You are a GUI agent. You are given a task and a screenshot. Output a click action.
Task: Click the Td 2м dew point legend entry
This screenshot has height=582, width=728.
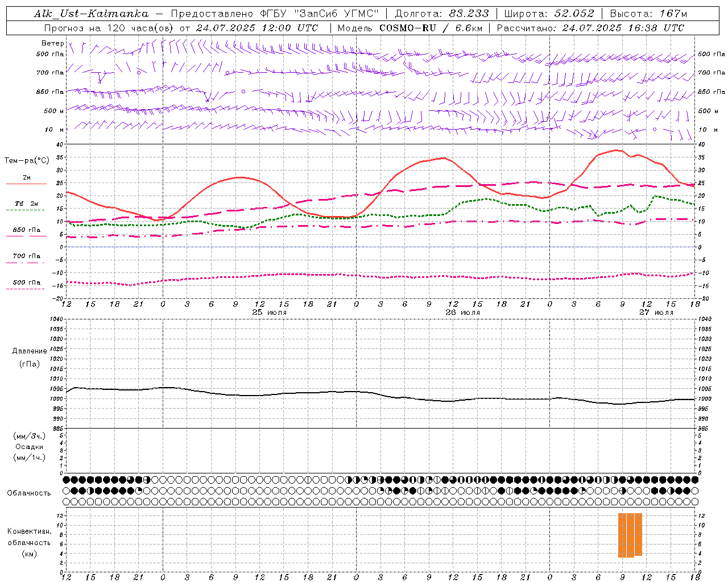pyautogui.click(x=27, y=203)
